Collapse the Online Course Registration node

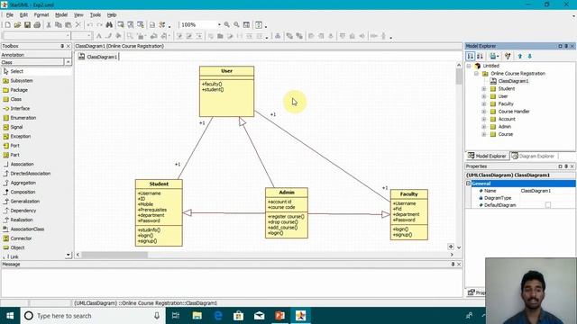[x=476, y=74]
